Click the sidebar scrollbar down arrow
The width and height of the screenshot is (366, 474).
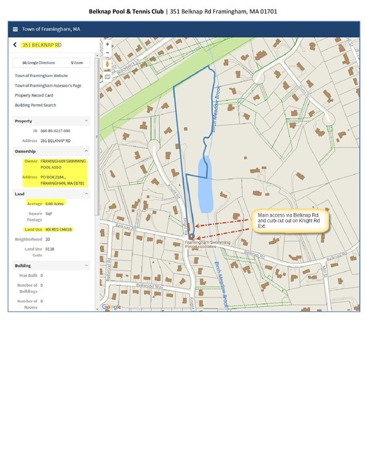click(x=97, y=309)
